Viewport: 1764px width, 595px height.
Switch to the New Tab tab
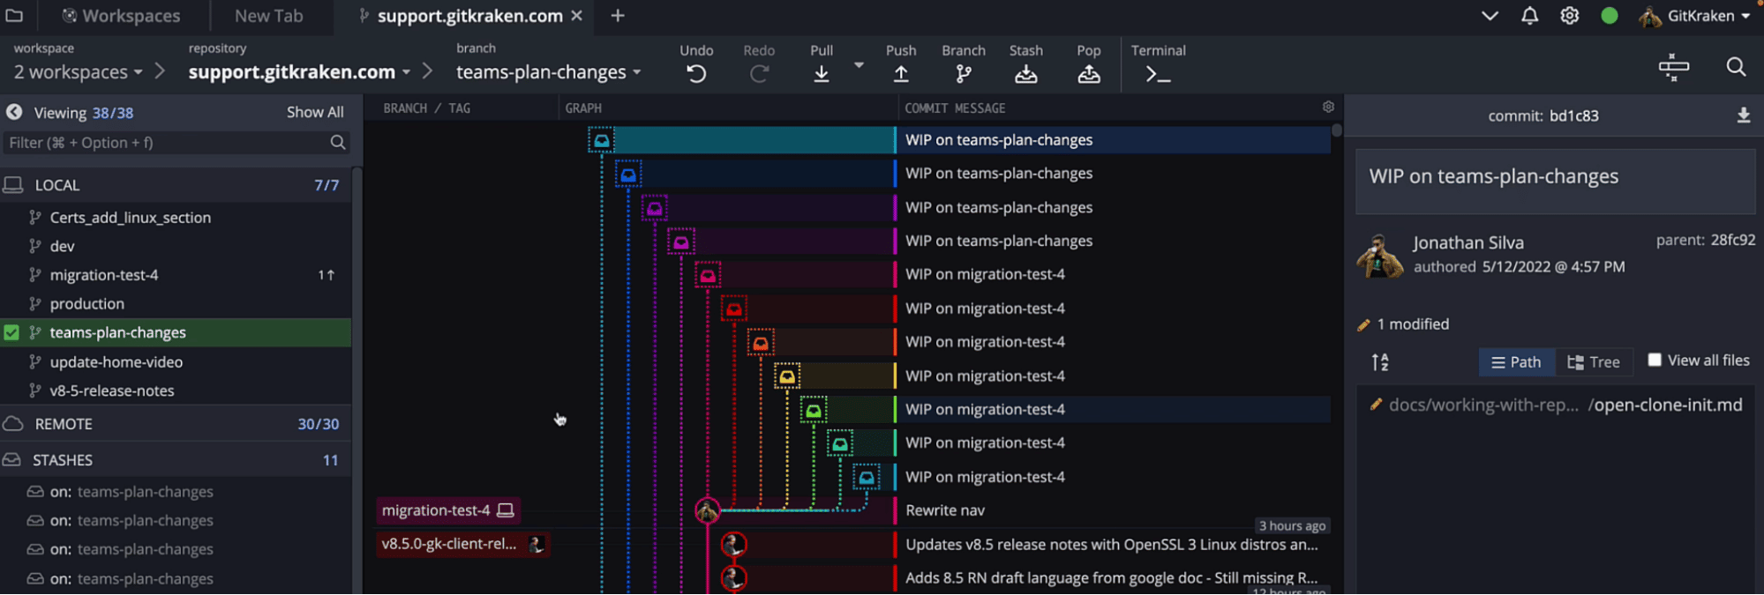(x=269, y=16)
